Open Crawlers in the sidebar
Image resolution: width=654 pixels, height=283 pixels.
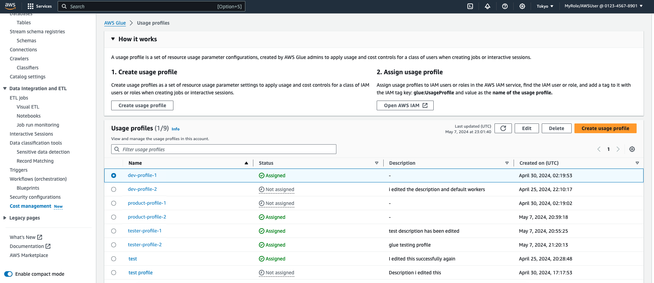pos(19,59)
